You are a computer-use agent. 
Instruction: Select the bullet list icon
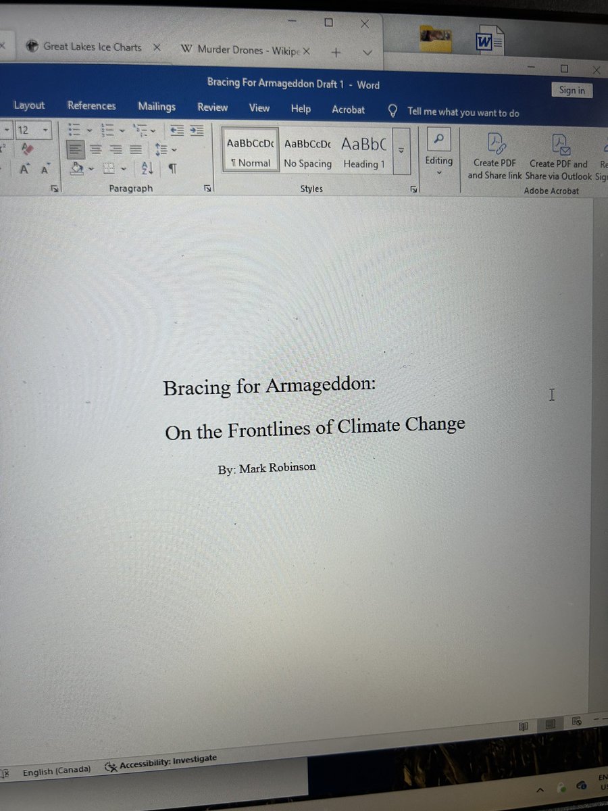click(74, 130)
